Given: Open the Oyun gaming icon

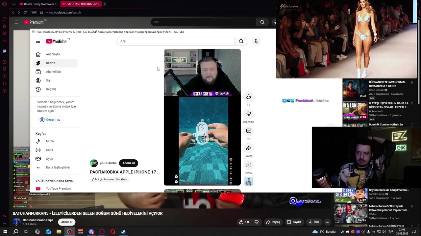Looking at the screenshot, I should (x=38, y=159).
